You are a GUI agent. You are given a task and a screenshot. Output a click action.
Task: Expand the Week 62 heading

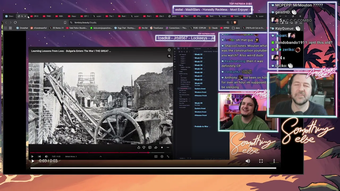[198, 80]
